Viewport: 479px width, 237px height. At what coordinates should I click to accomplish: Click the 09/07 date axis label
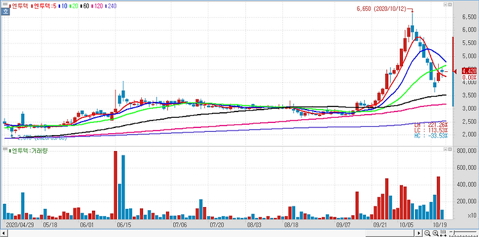click(x=344, y=225)
